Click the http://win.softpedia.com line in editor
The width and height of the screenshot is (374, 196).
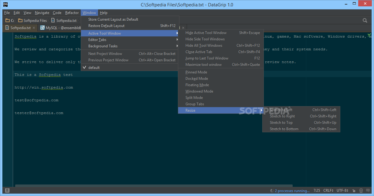(44, 87)
